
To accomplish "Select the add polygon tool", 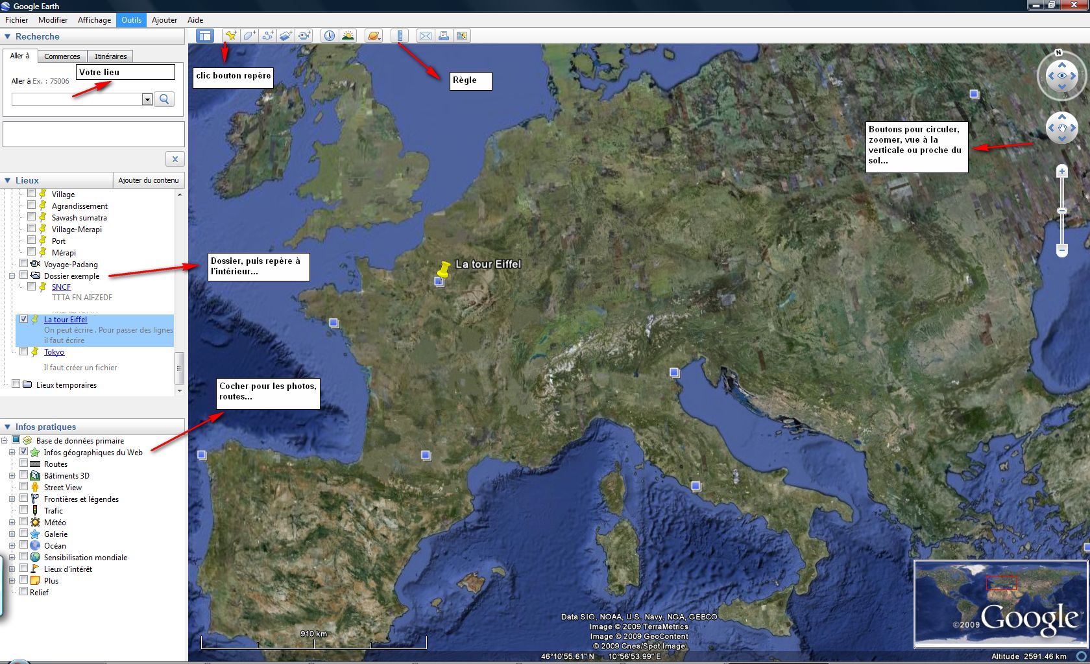I will point(250,36).
